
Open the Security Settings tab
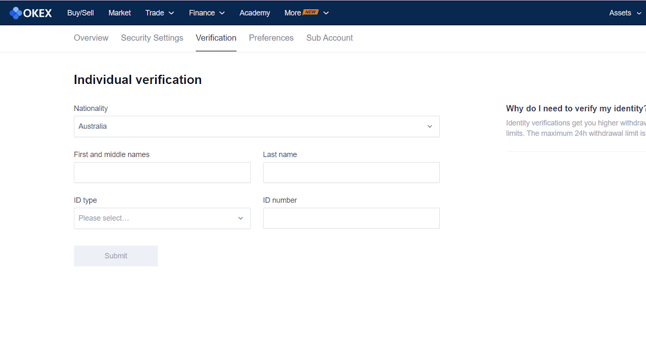tap(152, 38)
